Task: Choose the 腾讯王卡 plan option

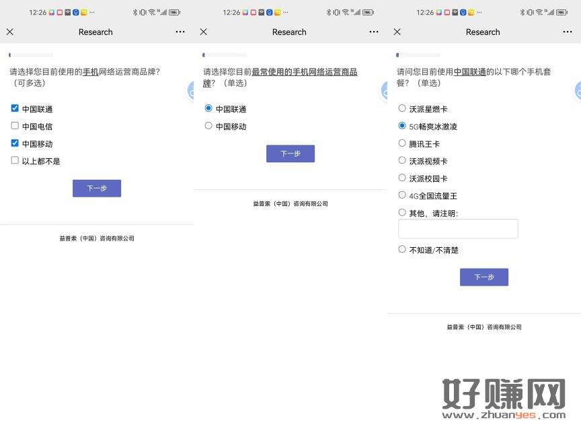Action: 402,143
